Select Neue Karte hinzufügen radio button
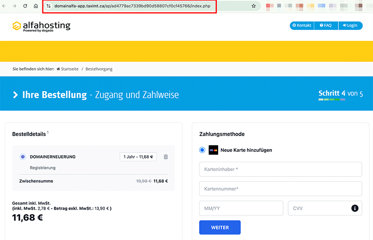Viewport: 373px width, 240px height. [202, 150]
